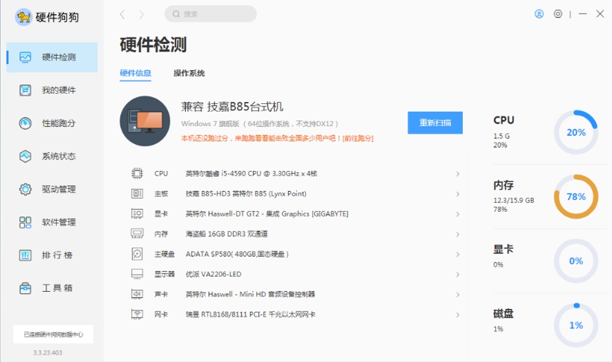Expand the 内存 16GB DDR3 row chevron
The image size is (612, 362).
[x=458, y=234]
